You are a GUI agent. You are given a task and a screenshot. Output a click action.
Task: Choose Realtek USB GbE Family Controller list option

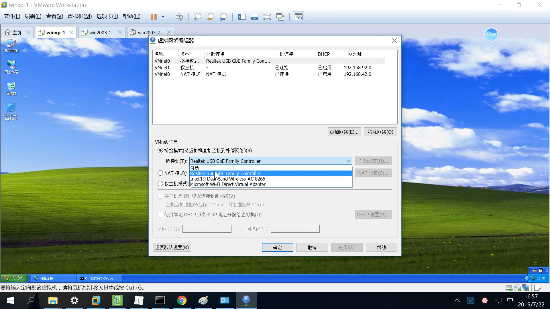(x=270, y=173)
